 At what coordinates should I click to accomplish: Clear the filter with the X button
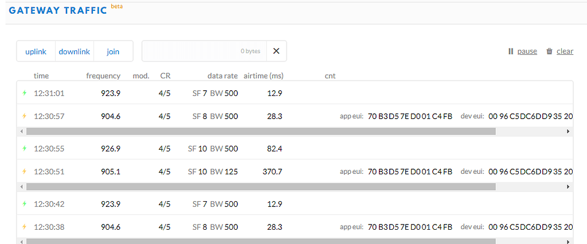click(276, 51)
